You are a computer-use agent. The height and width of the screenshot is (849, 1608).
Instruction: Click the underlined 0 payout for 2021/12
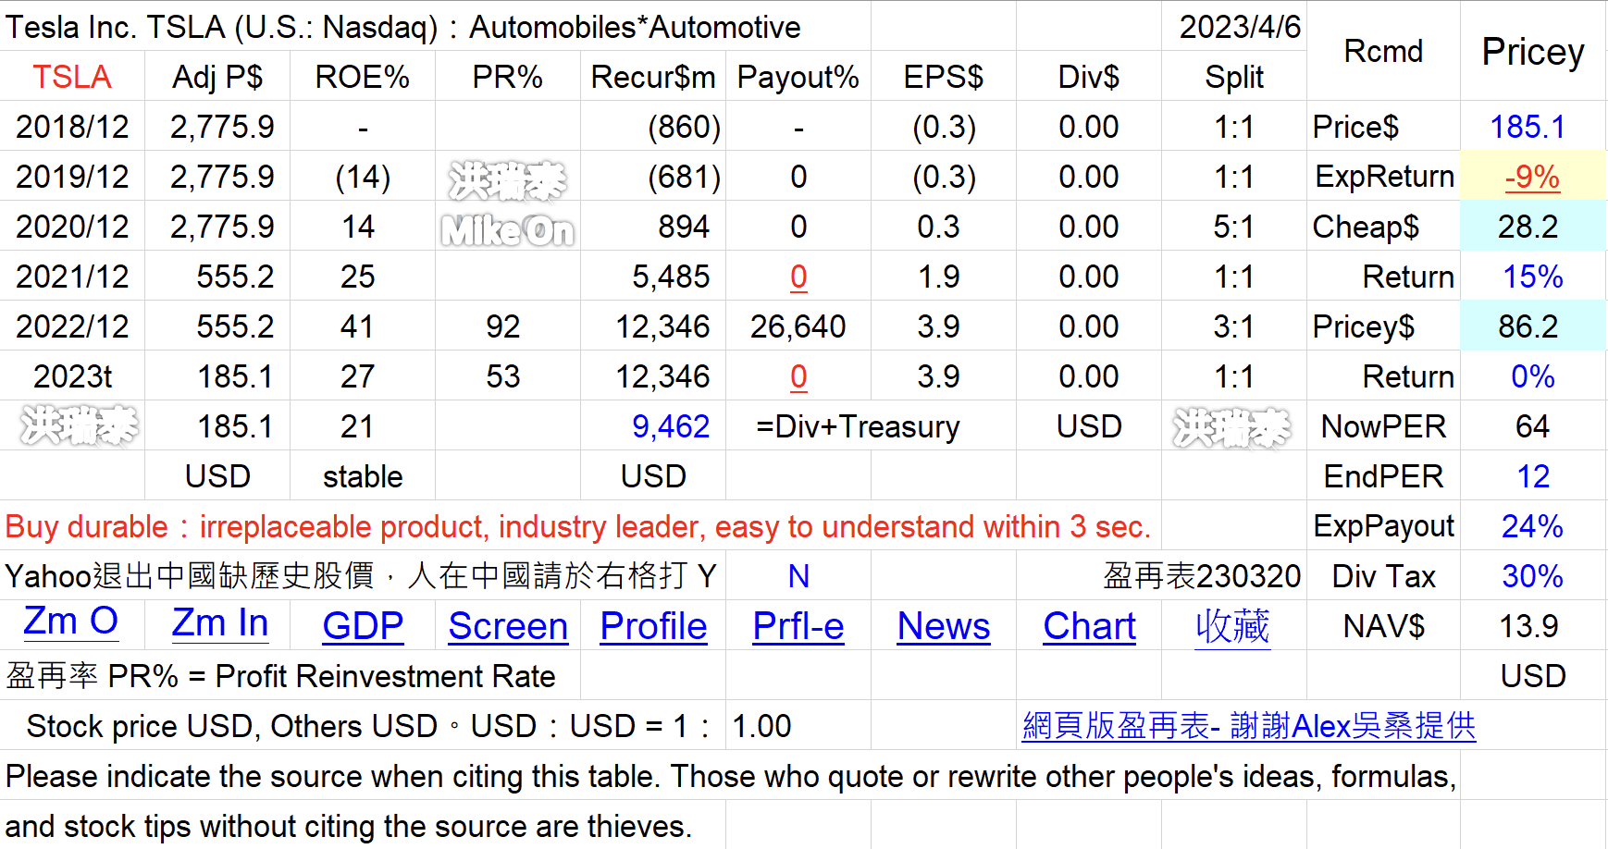tap(798, 277)
